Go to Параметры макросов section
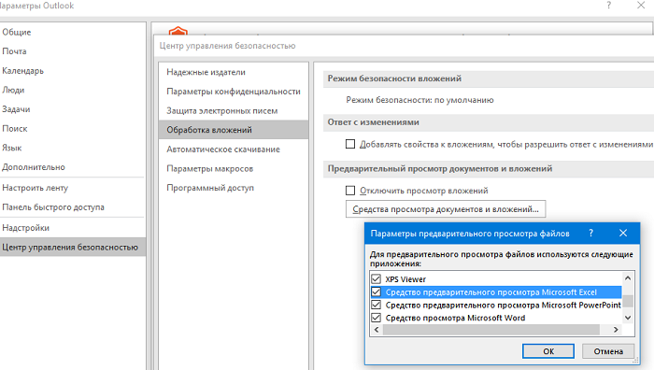Screen dimensions: 654x370 [x=210, y=168]
